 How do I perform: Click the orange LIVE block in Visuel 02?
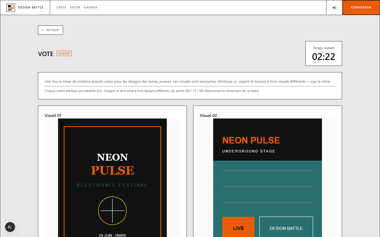click(238, 227)
